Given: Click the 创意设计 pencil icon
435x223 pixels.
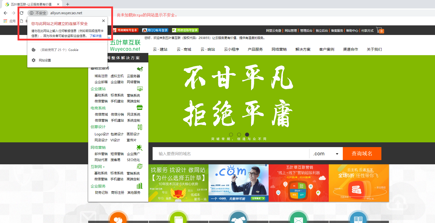Looking at the screenshot, I should [140, 127].
